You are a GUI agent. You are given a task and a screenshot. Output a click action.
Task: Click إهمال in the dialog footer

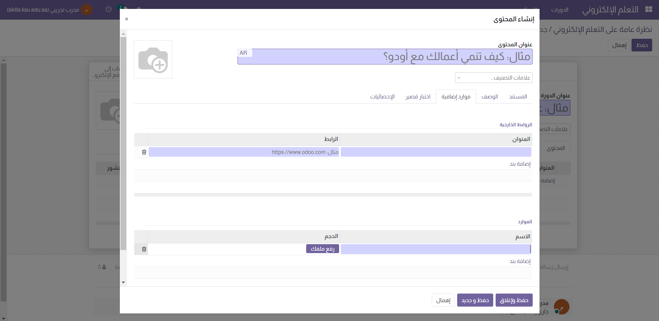(x=443, y=300)
